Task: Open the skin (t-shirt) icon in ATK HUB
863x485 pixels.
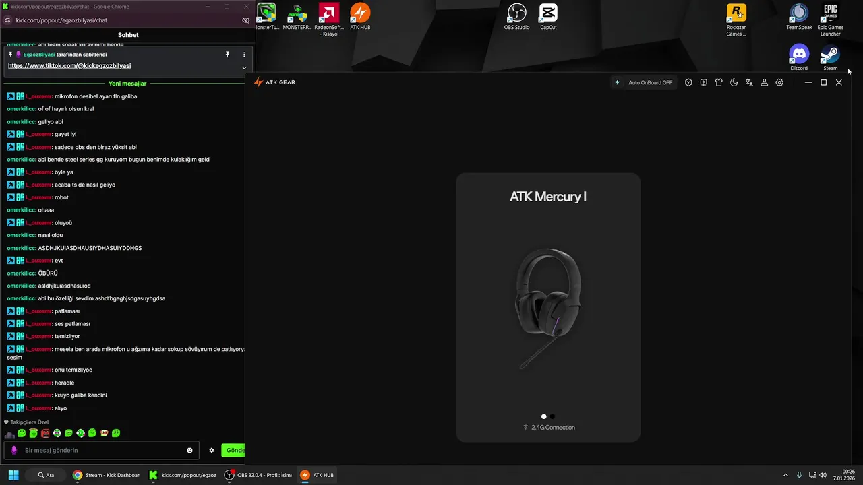Action: (719, 82)
